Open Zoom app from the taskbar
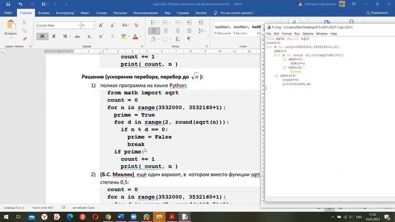 pyautogui.click(x=133, y=216)
